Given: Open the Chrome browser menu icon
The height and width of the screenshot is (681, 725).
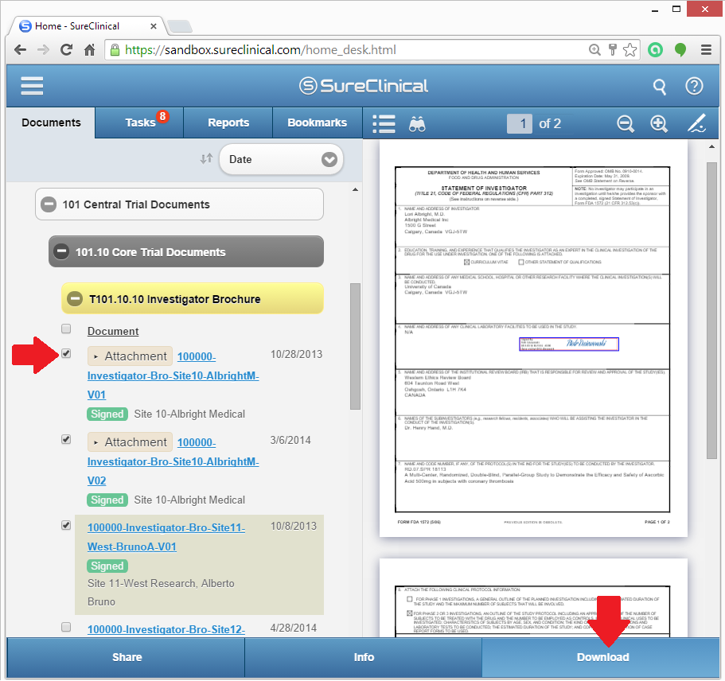Looking at the screenshot, I should [706, 50].
